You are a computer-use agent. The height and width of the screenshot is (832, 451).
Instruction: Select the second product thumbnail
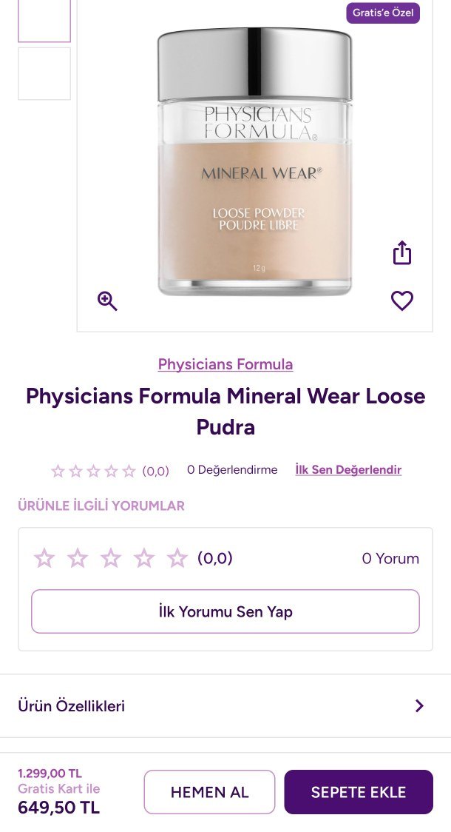click(x=44, y=73)
